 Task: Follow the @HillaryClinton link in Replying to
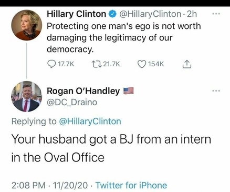(x=90, y=122)
